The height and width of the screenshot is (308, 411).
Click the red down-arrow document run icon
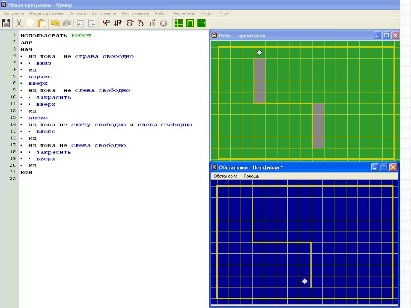click(x=118, y=23)
